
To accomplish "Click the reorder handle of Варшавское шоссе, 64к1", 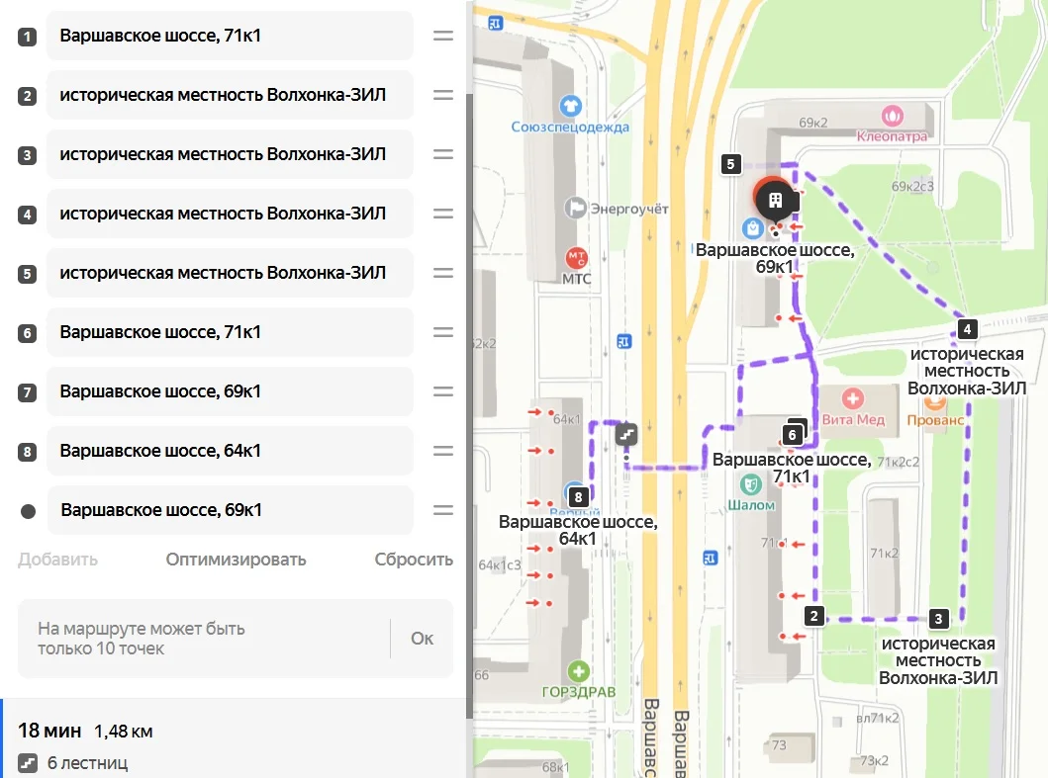I will (x=443, y=451).
